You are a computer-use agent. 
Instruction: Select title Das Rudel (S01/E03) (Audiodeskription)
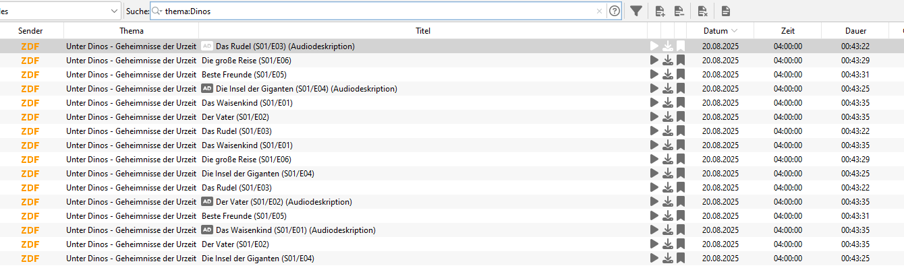point(285,46)
